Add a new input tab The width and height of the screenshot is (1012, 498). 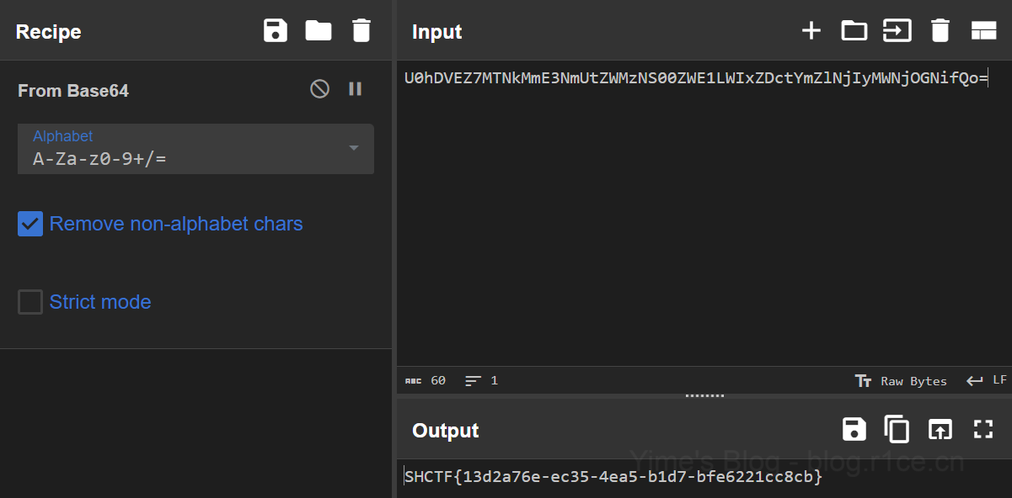tap(811, 31)
